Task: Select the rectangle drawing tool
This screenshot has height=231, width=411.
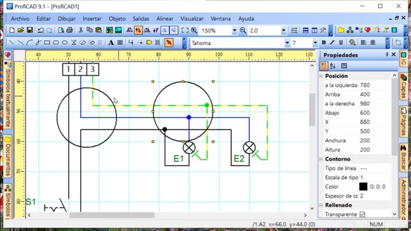Action: (x=47, y=42)
